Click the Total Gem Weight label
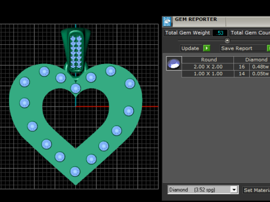Screen dimensions: 270x202 [x=188, y=33]
